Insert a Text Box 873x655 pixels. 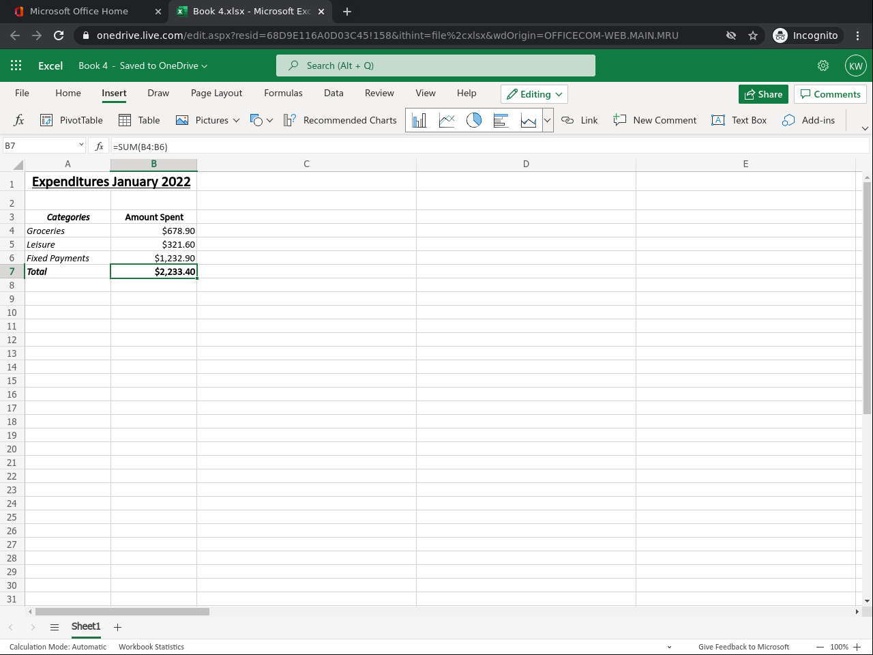pos(739,120)
